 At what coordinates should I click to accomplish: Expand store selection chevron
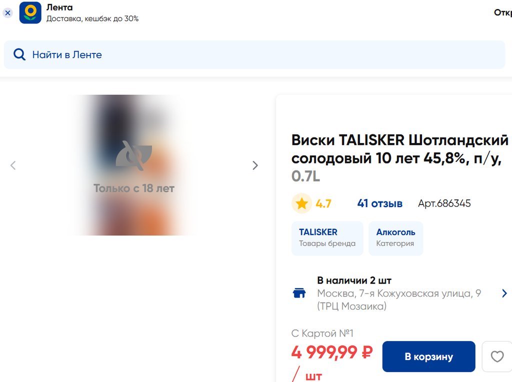click(x=504, y=293)
